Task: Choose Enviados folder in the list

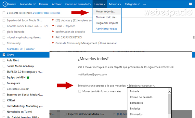Action: 135,109
